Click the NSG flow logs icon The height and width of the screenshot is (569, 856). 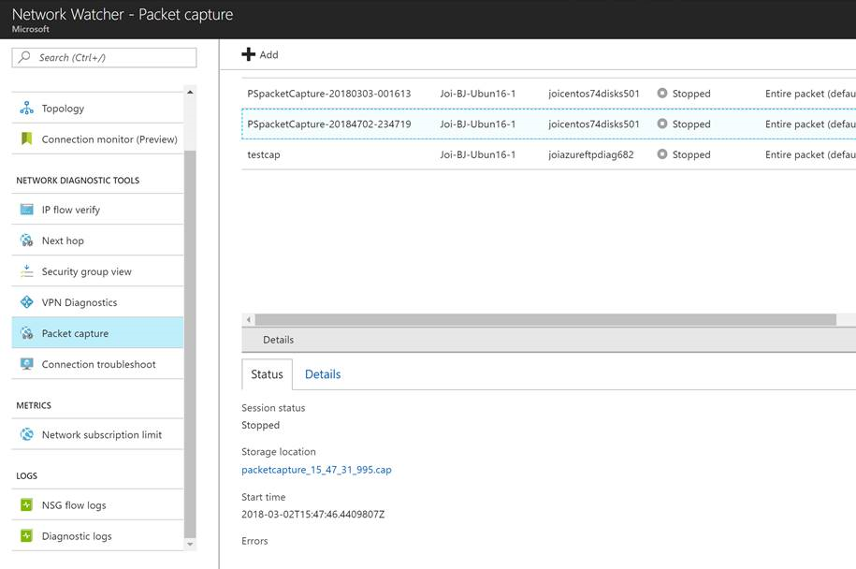tap(26, 505)
